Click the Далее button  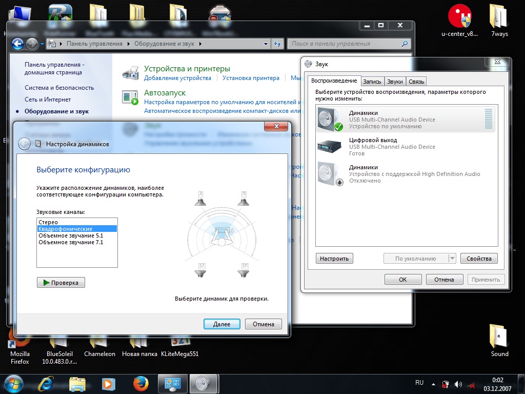(x=221, y=324)
